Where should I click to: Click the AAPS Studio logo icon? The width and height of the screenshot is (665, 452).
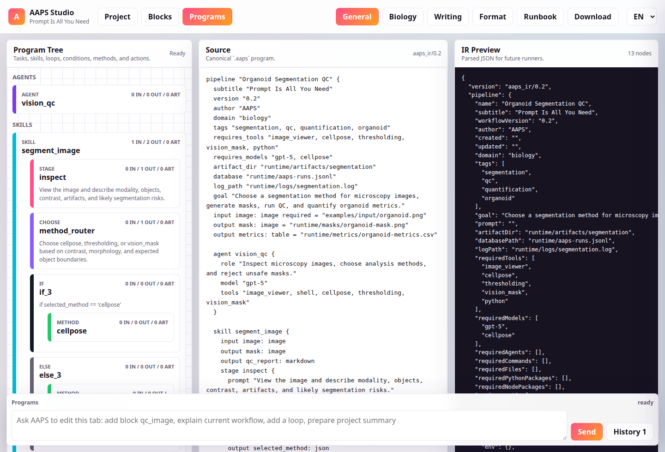click(x=17, y=17)
